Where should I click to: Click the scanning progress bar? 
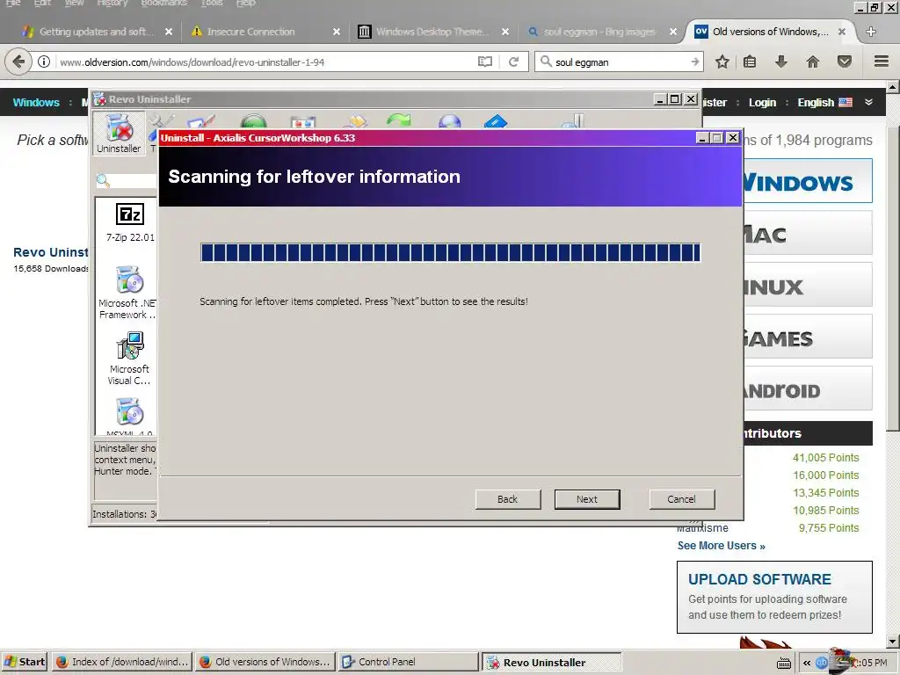click(450, 252)
